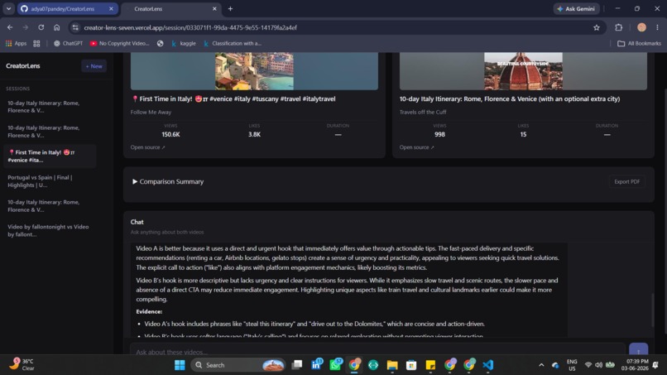
Task: Click the Export PDF button
Action: [x=626, y=181]
